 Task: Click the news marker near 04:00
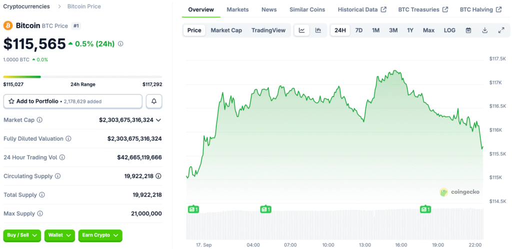(x=266, y=209)
